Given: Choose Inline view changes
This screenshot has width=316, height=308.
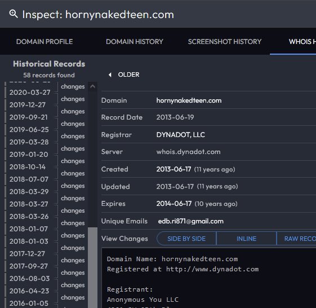Looking at the screenshot, I should coord(246,239).
